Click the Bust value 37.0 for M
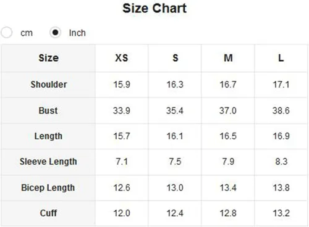The width and height of the screenshot is (309, 227). [x=228, y=110]
